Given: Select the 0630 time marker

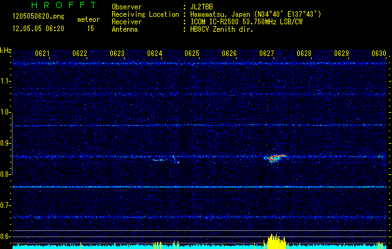Looking at the screenshot, I should tap(379, 54).
